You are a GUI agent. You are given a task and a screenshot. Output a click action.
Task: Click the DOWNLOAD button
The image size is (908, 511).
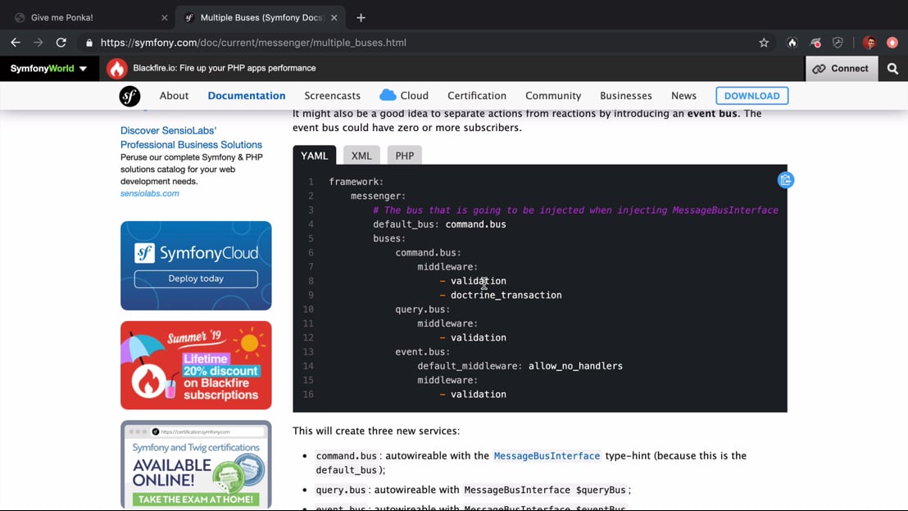[x=751, y=96]
